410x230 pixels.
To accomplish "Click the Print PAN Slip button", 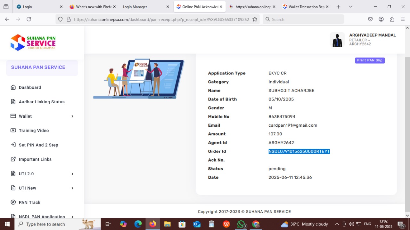I will click(x=370, y=60).
